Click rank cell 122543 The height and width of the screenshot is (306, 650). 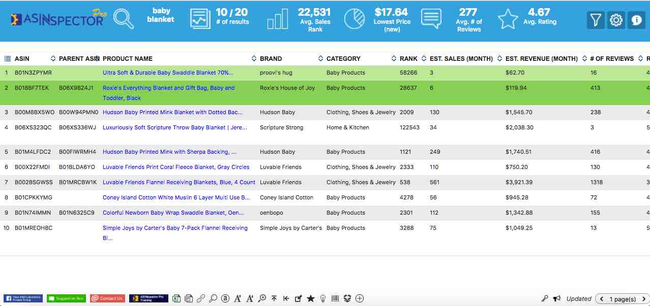[410, 128]
